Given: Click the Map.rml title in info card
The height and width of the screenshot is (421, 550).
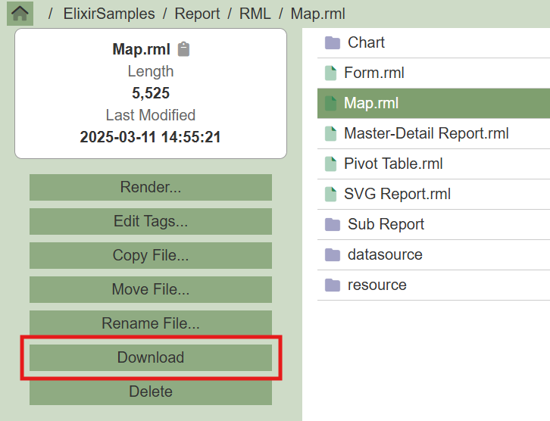Looking at the screenshot, I should pos(142,49).
